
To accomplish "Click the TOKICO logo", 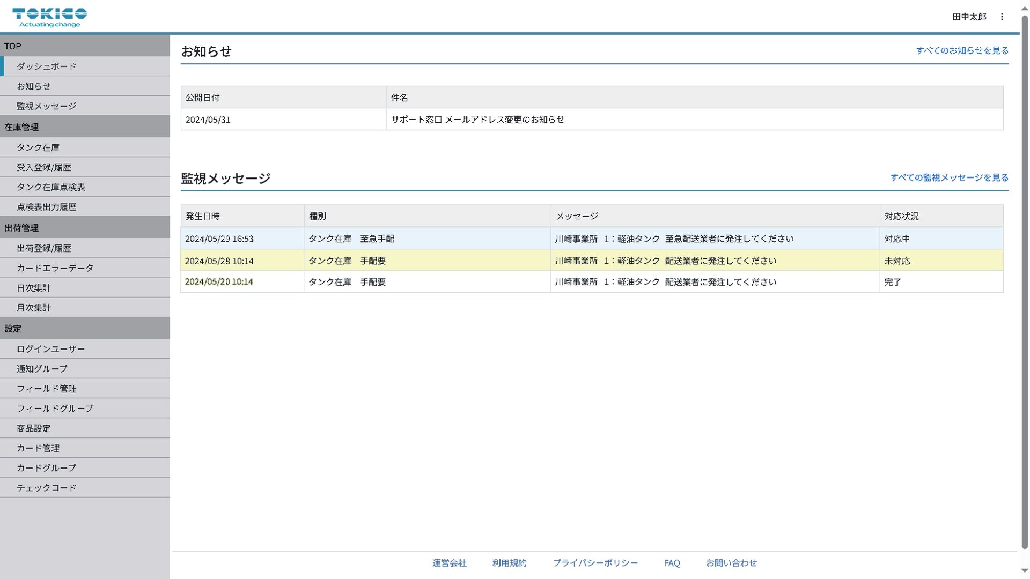I will point(49,17).
